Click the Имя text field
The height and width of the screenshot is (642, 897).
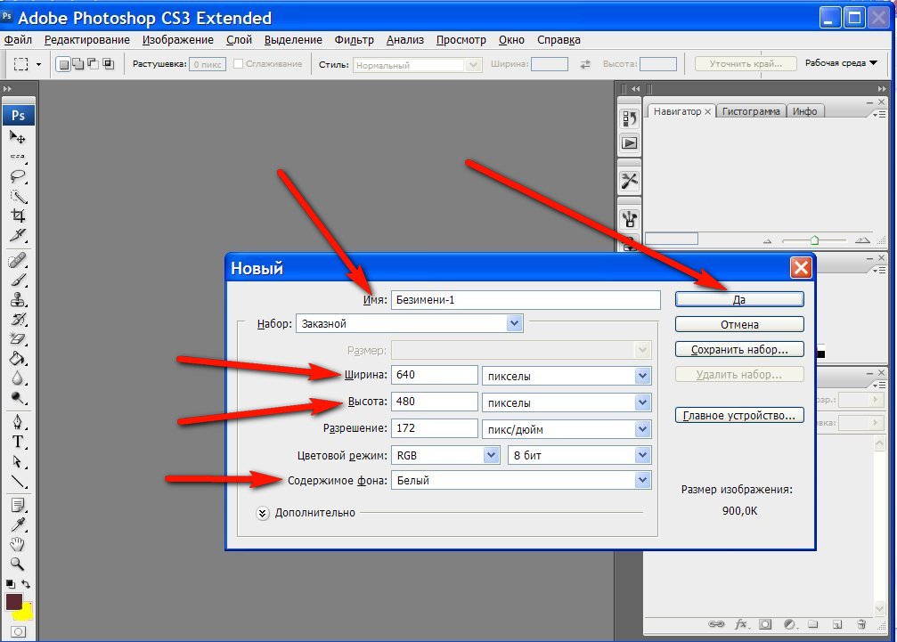[526, 300]
